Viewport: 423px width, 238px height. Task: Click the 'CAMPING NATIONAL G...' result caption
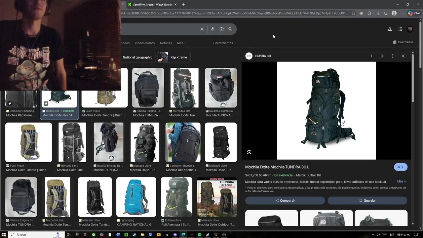(136, 224)
